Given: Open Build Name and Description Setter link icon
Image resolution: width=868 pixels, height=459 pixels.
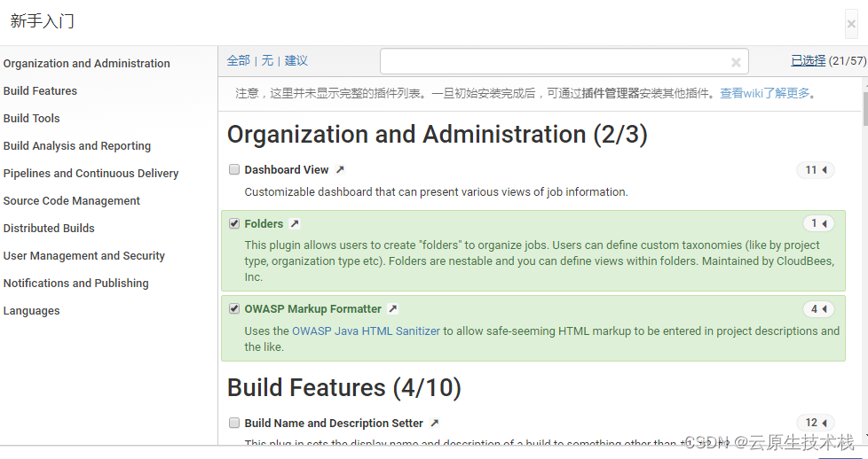Looking at the screenshot, I should click(x=435, y=424).
